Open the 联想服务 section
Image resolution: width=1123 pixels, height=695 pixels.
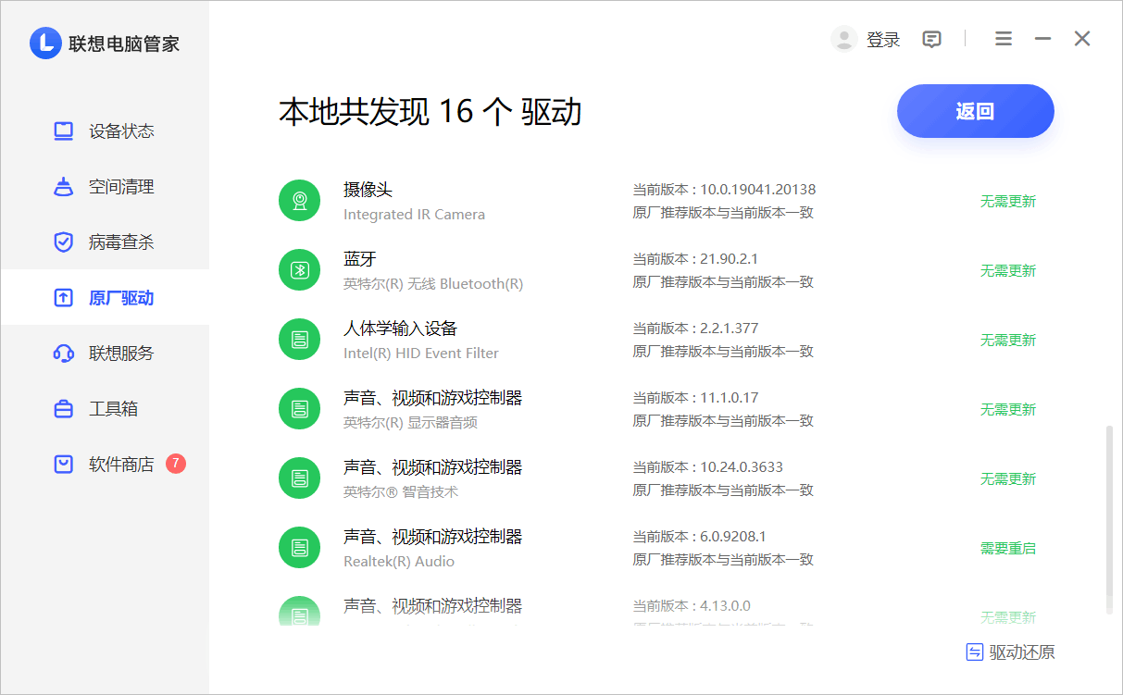click(105, 354)
